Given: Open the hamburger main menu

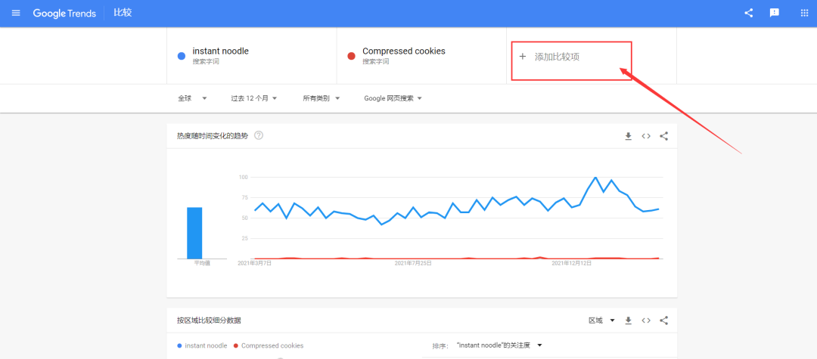Looking at the screenshot, I should click(x=16, y=13).
